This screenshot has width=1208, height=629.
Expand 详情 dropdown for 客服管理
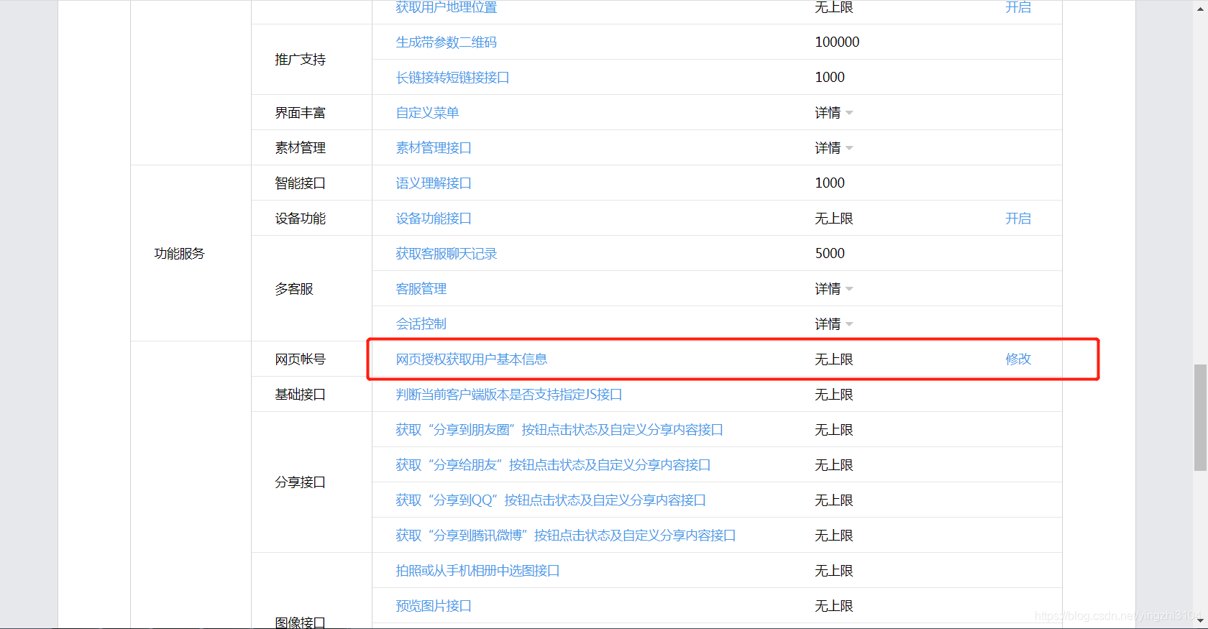click(833, 289)
